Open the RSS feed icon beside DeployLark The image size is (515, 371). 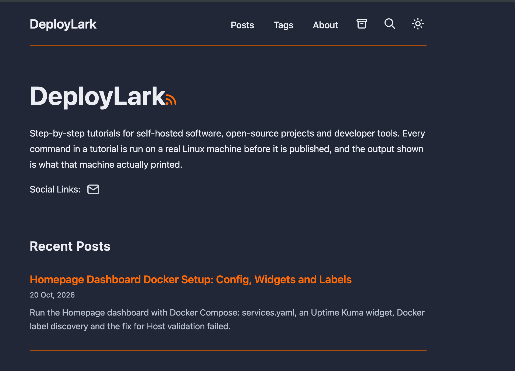tap(171, 99)
